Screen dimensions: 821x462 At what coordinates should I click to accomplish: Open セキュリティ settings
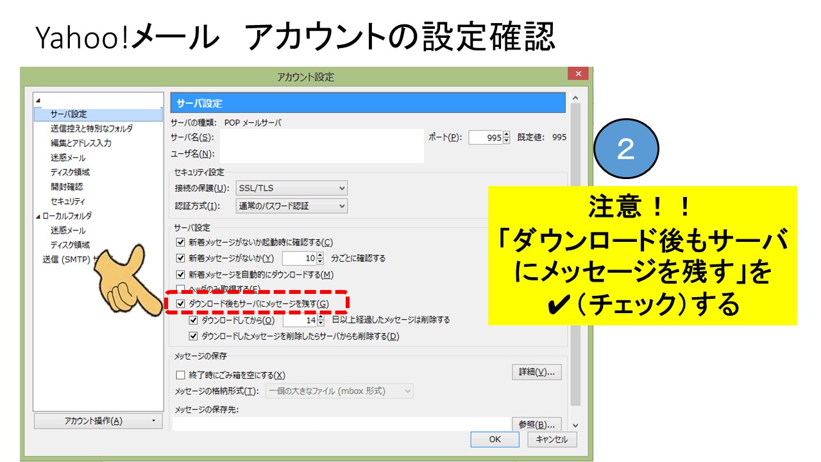[x=68, y=201]
